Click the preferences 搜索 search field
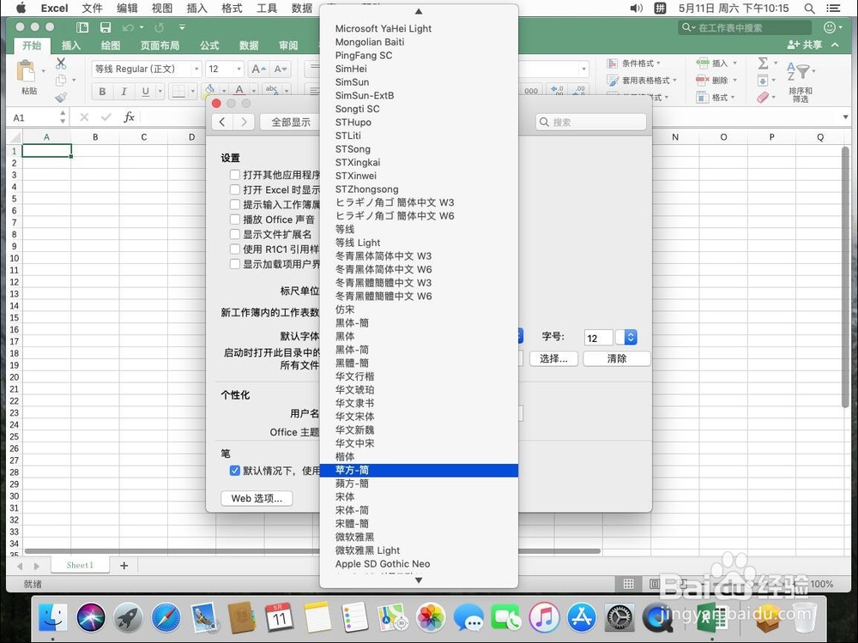 click(x=591, y=122)
